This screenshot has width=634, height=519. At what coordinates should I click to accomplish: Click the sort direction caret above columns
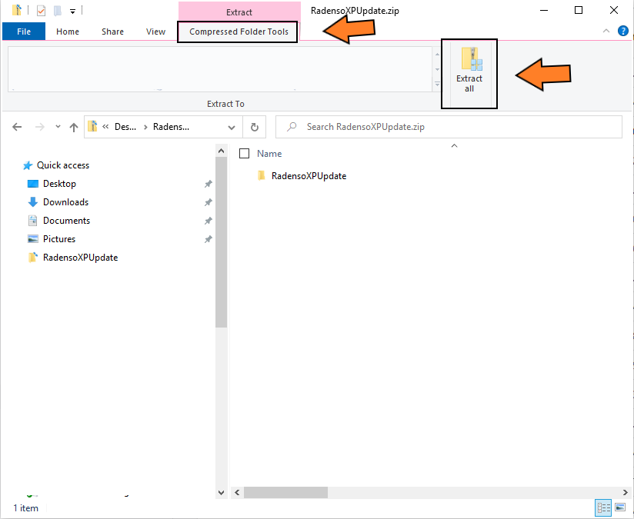tap(454, 146)
